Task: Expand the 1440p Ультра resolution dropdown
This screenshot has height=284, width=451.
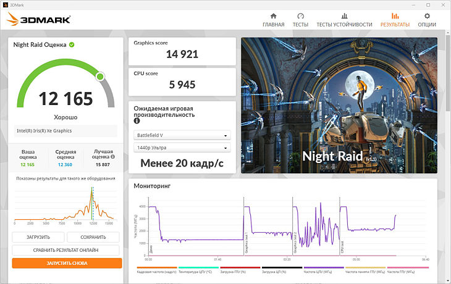Action: tap(182, 148)
